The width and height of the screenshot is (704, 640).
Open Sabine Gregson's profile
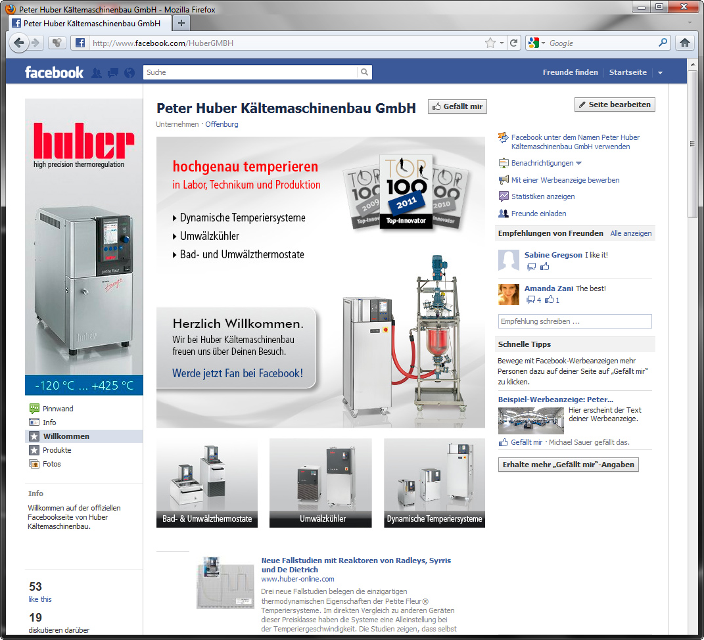[553, 255]
